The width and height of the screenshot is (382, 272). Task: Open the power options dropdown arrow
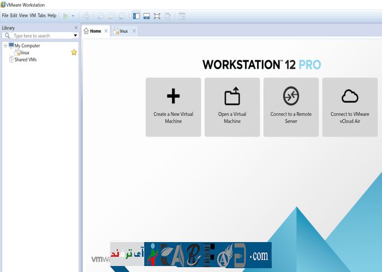pyautogui.click(x=73, y=16)
